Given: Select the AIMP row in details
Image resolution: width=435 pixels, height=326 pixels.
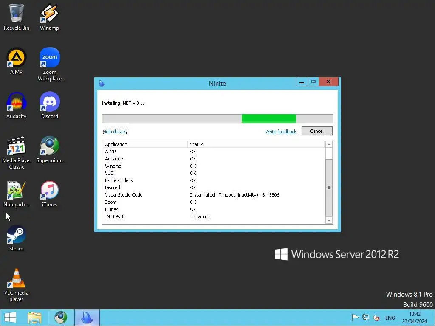Looking at the screenshot, I should pos(214,152).
